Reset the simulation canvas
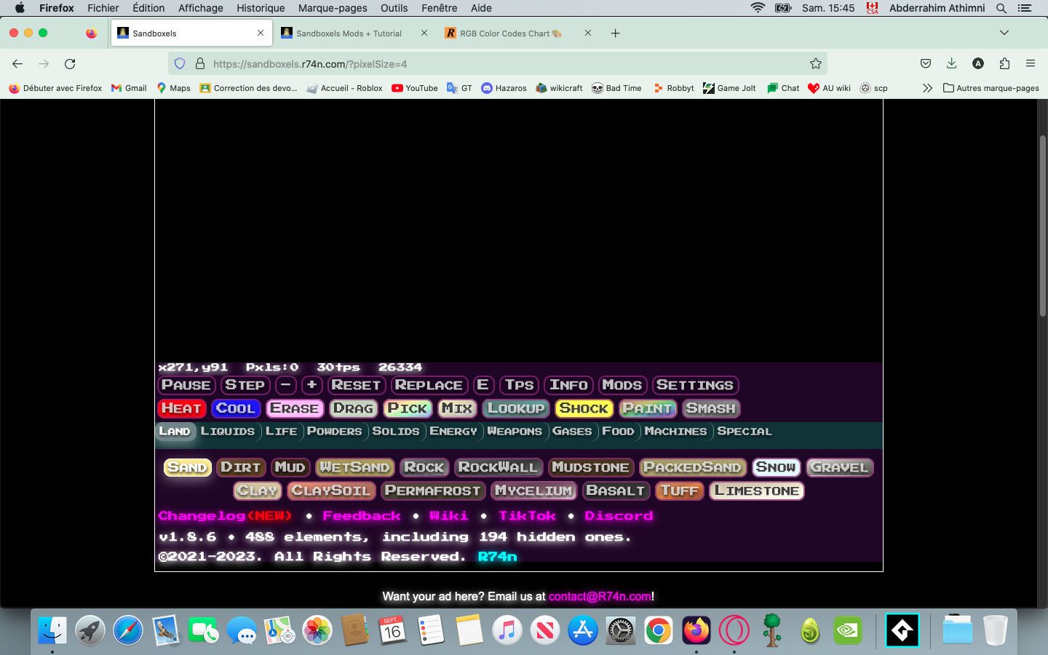This screenshot has width=1048, height=655. click(357, 385)
